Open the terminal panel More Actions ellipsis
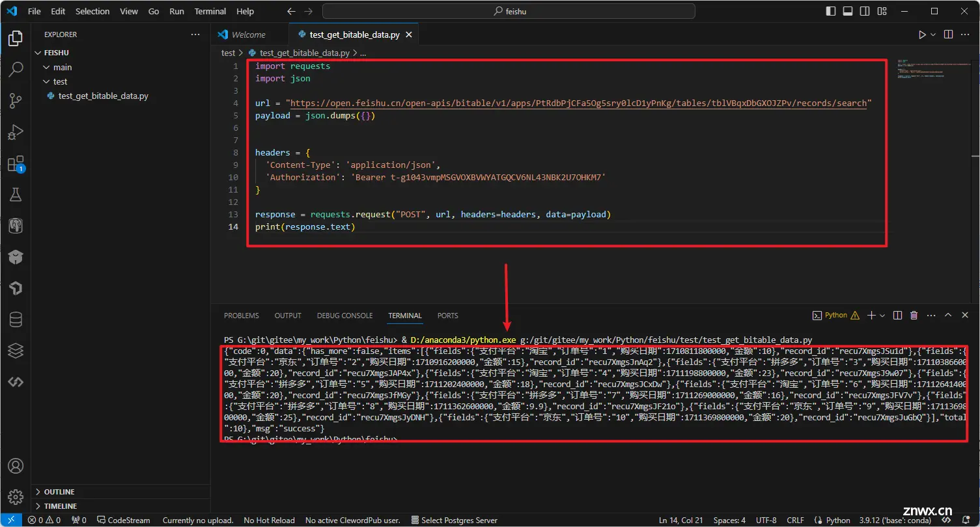 coord(931,315)
